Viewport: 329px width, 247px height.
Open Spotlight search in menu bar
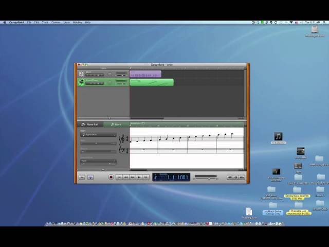tap(324, 22)
